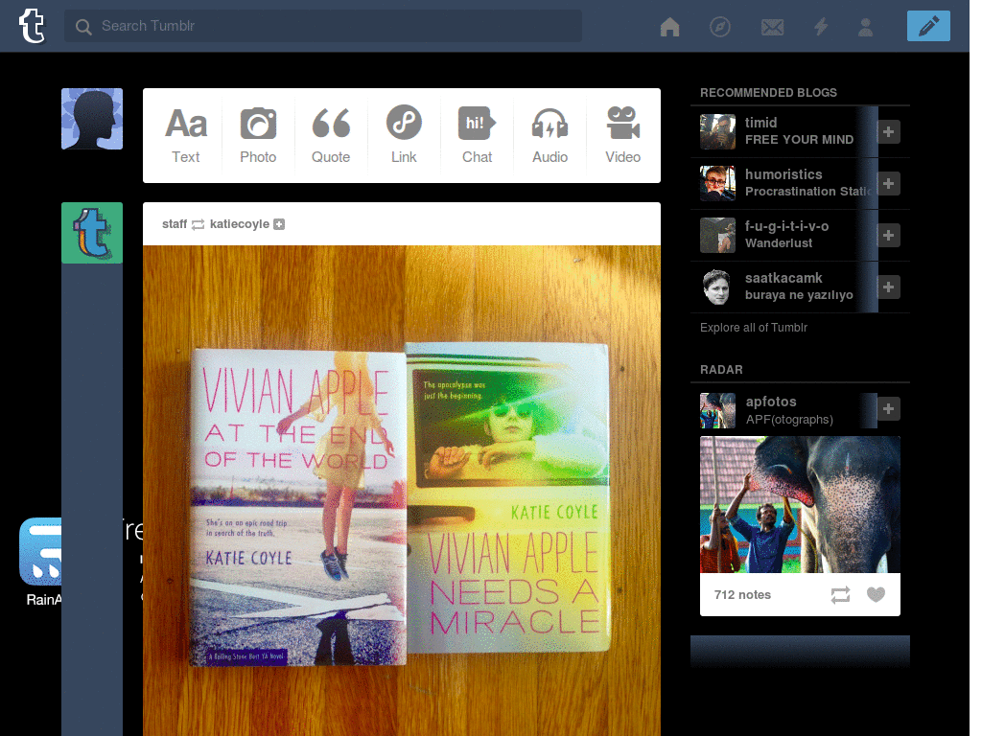Click Explore all of Tumblr link
982x736 pixels.
coord(754,328)
